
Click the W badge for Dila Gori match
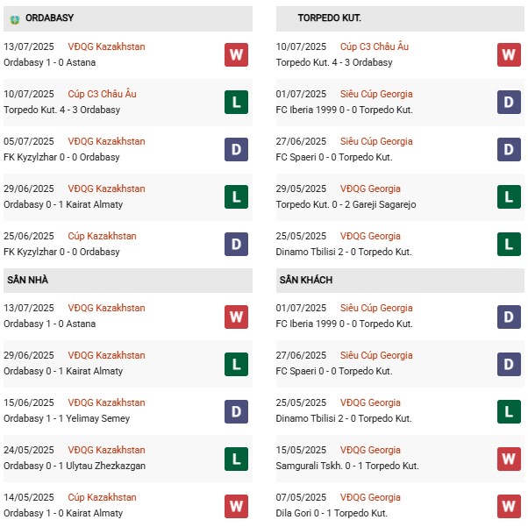pyautogui.click(x=509, y=506)
